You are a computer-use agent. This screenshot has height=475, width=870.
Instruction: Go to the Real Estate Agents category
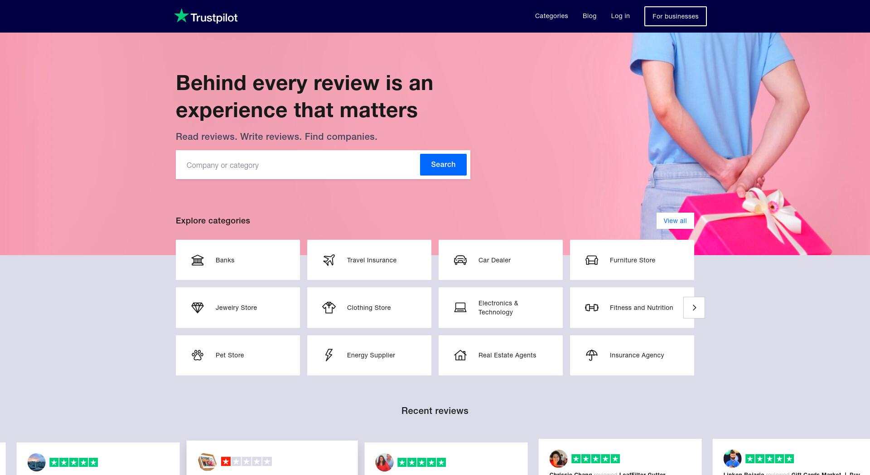coord(501,355)
